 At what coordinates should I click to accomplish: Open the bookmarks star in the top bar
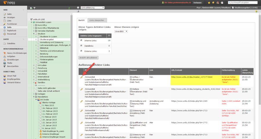click(x=209, y=3)
